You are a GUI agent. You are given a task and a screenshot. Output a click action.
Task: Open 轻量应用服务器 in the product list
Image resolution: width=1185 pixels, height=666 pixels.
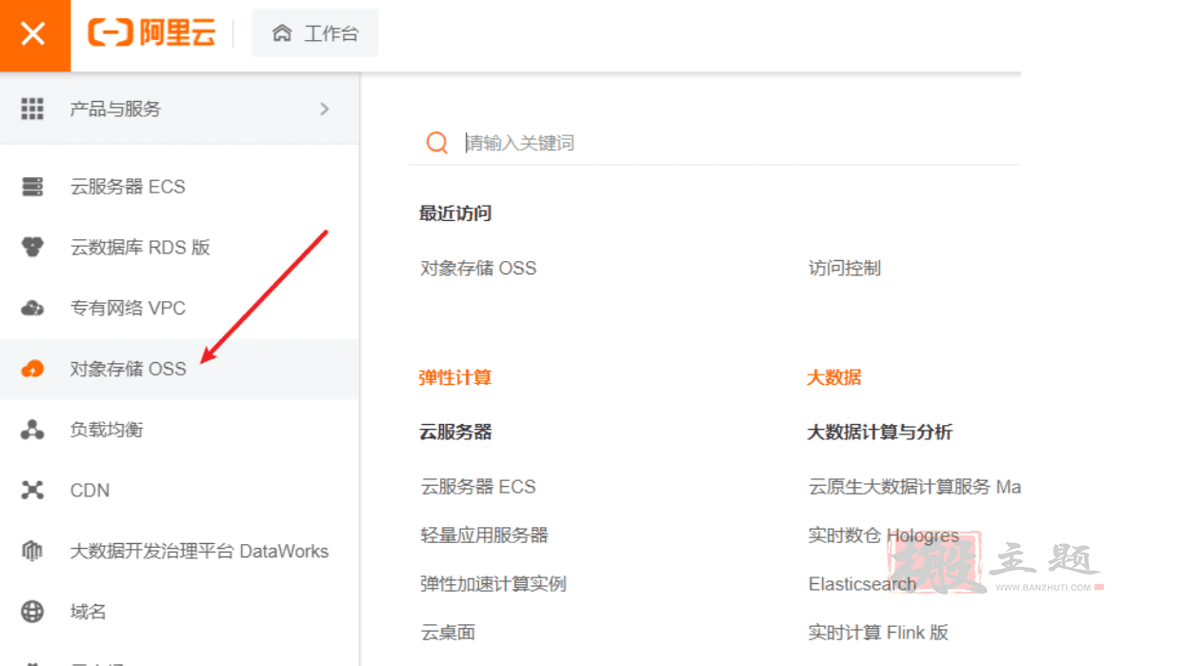485,535
